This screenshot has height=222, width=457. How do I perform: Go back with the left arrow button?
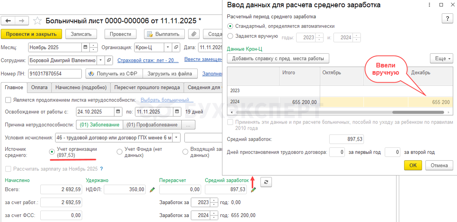coord(8,21)
